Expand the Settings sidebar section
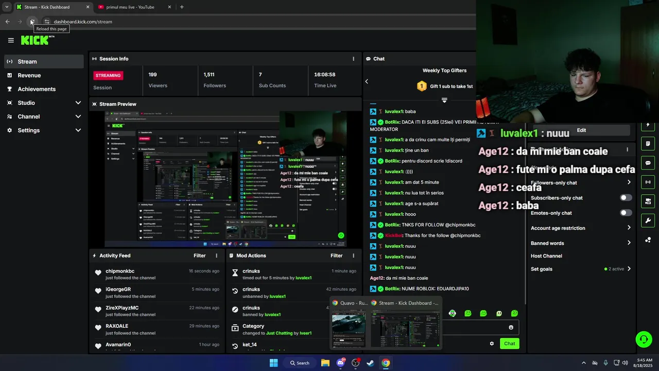This screenshot has width=659, height=371. pos(78,130)
